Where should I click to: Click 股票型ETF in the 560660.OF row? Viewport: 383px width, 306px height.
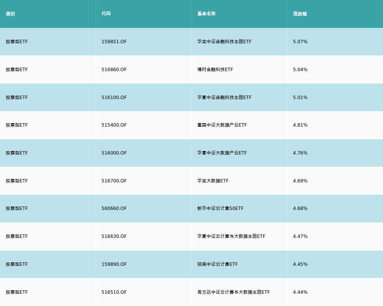point(17,208)
